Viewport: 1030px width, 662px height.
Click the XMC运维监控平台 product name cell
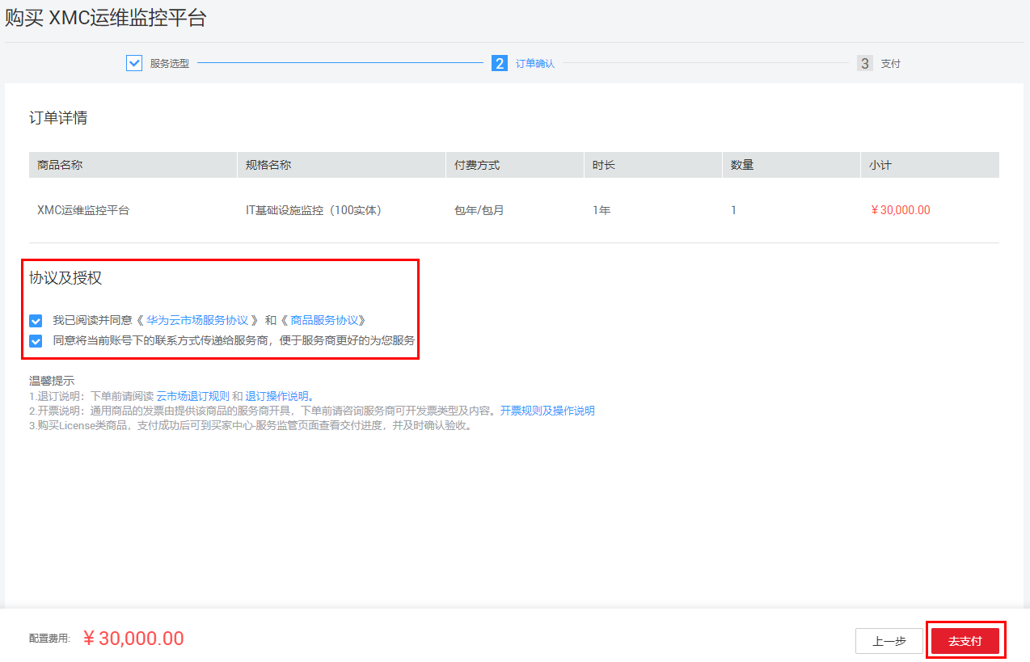[x=83, y=210]
